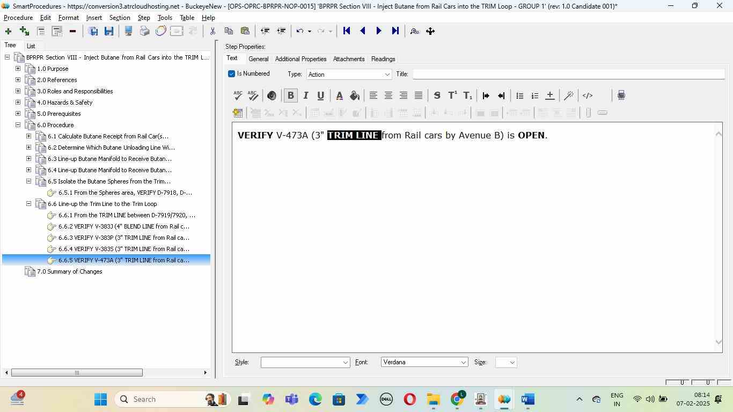Click the plus-minus symbol icon
Viewport: 733px width, 412px height.
click(549, 95)
